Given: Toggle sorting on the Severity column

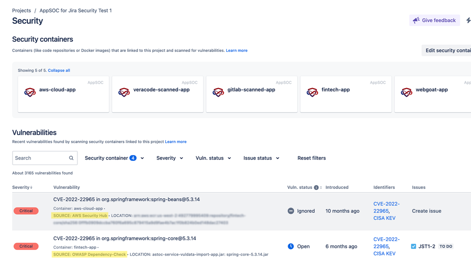Looking at the screenshot, I should (31, 187).
